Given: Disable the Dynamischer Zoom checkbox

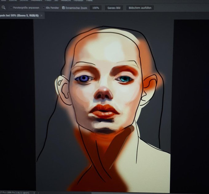Looking at the screenshot, I should [x=63, y=8].
